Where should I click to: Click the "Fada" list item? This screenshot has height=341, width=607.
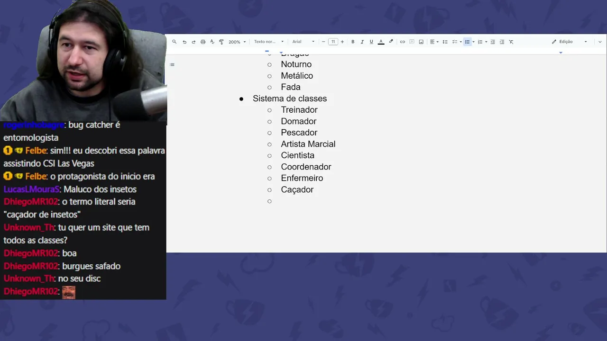(x=291, y=87)
